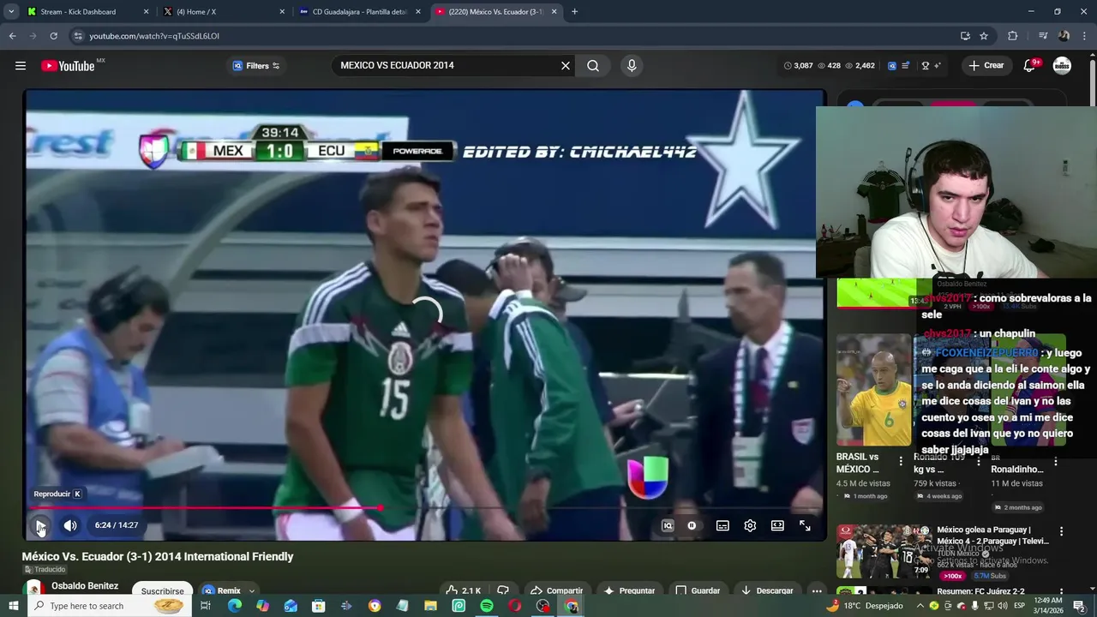This screenshot has height=617, width=1097.
Task: Click the blue vidIQ search icon in header
Action: coord(892,66)
